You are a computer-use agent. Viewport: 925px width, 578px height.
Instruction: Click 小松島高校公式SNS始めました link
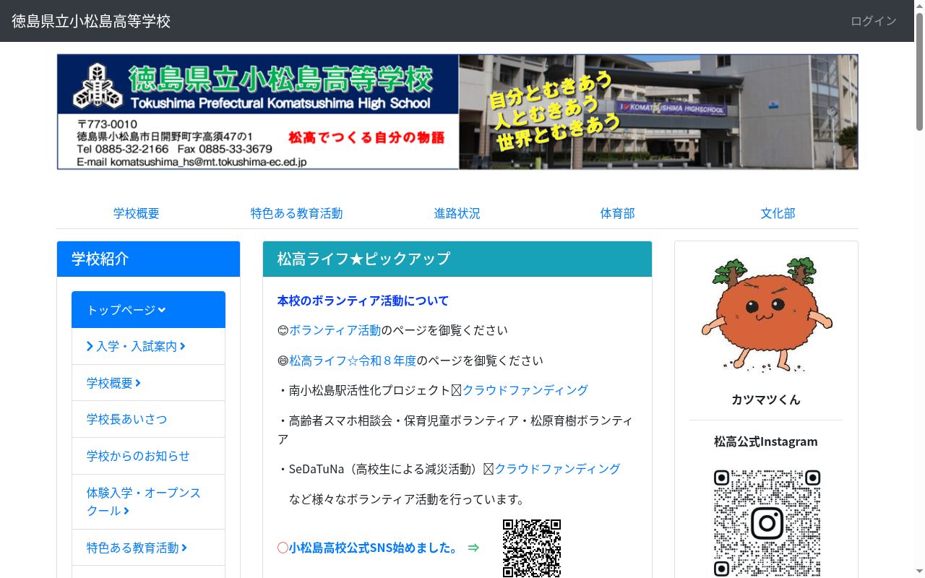[374, 548]
